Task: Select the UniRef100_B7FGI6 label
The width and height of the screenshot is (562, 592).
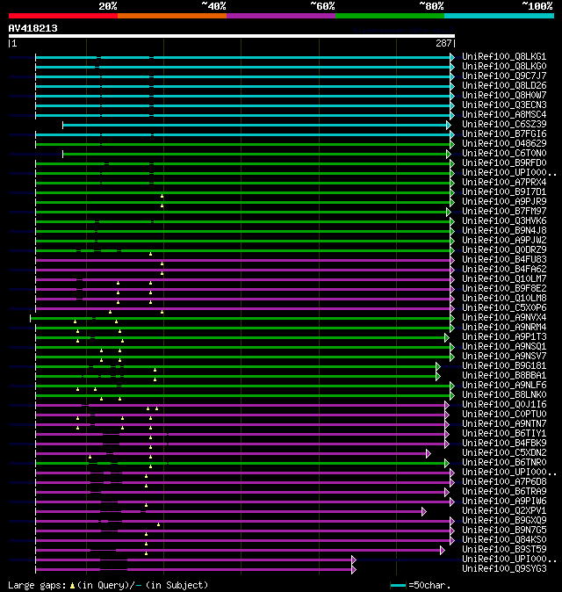Action: click(x=504, y=134)
